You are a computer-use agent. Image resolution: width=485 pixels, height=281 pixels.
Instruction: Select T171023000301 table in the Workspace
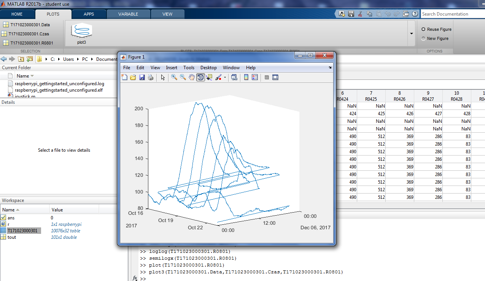23,231
